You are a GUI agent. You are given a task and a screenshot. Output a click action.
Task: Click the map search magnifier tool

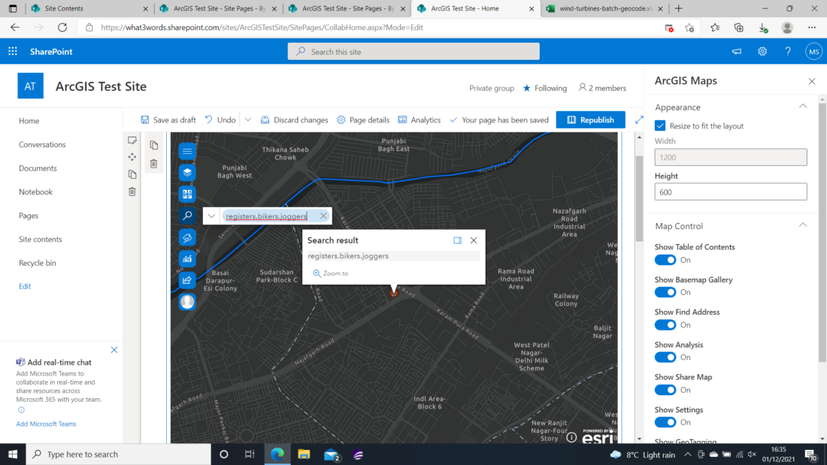[187, 216]
